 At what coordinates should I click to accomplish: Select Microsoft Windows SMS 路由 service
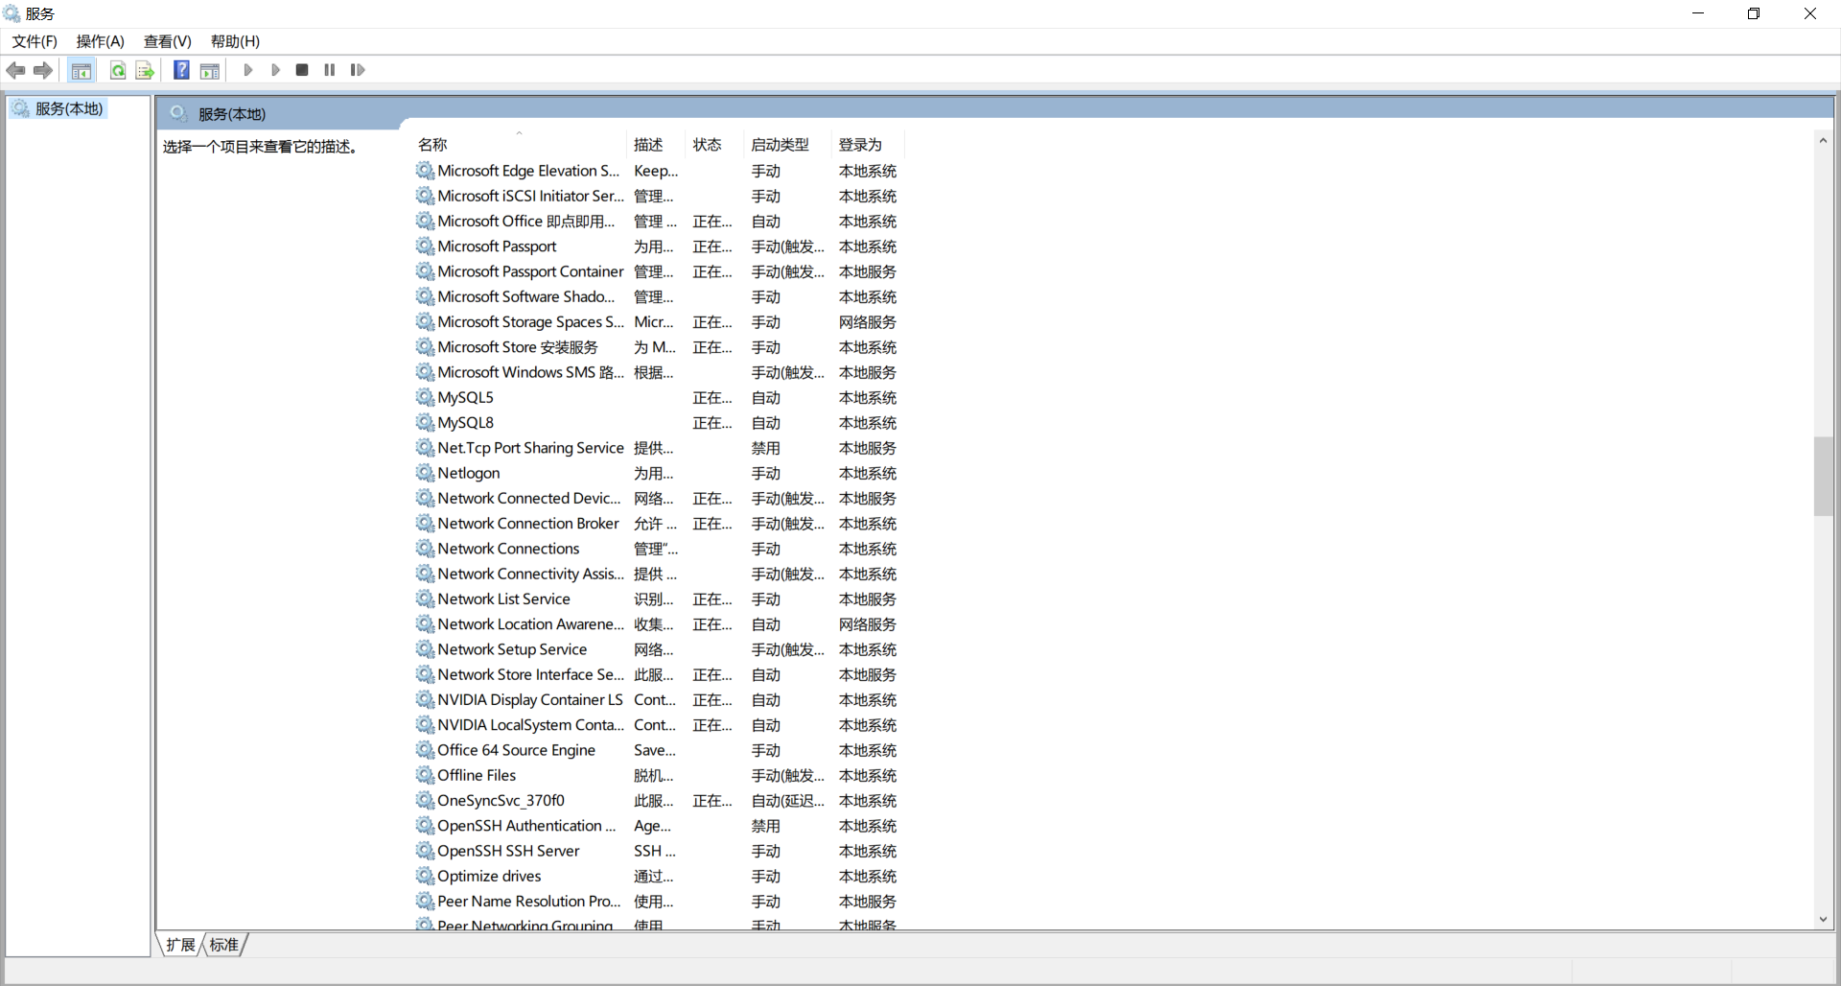530,372
